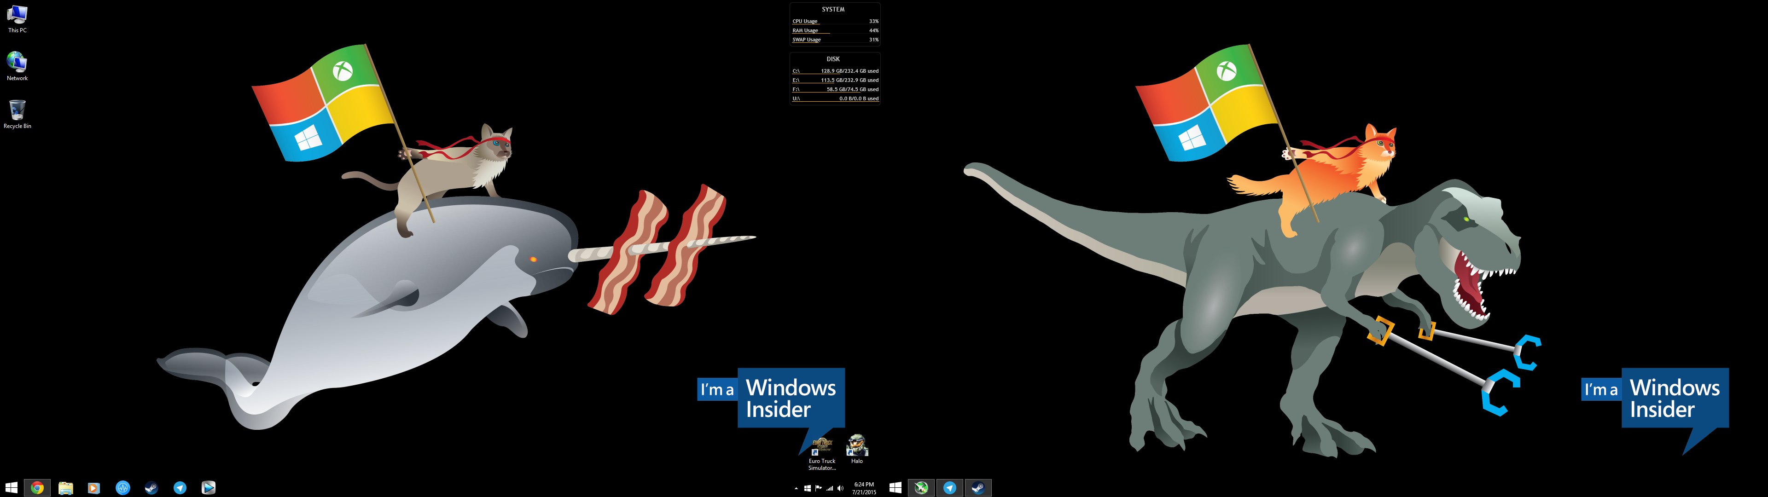Open the Network desktop icon
The image size is (1768, 497).
click(17, 66)
